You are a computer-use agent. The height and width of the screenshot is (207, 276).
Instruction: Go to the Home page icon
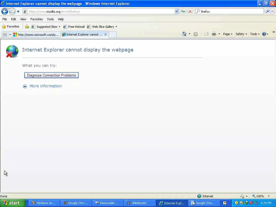point(184,34)
